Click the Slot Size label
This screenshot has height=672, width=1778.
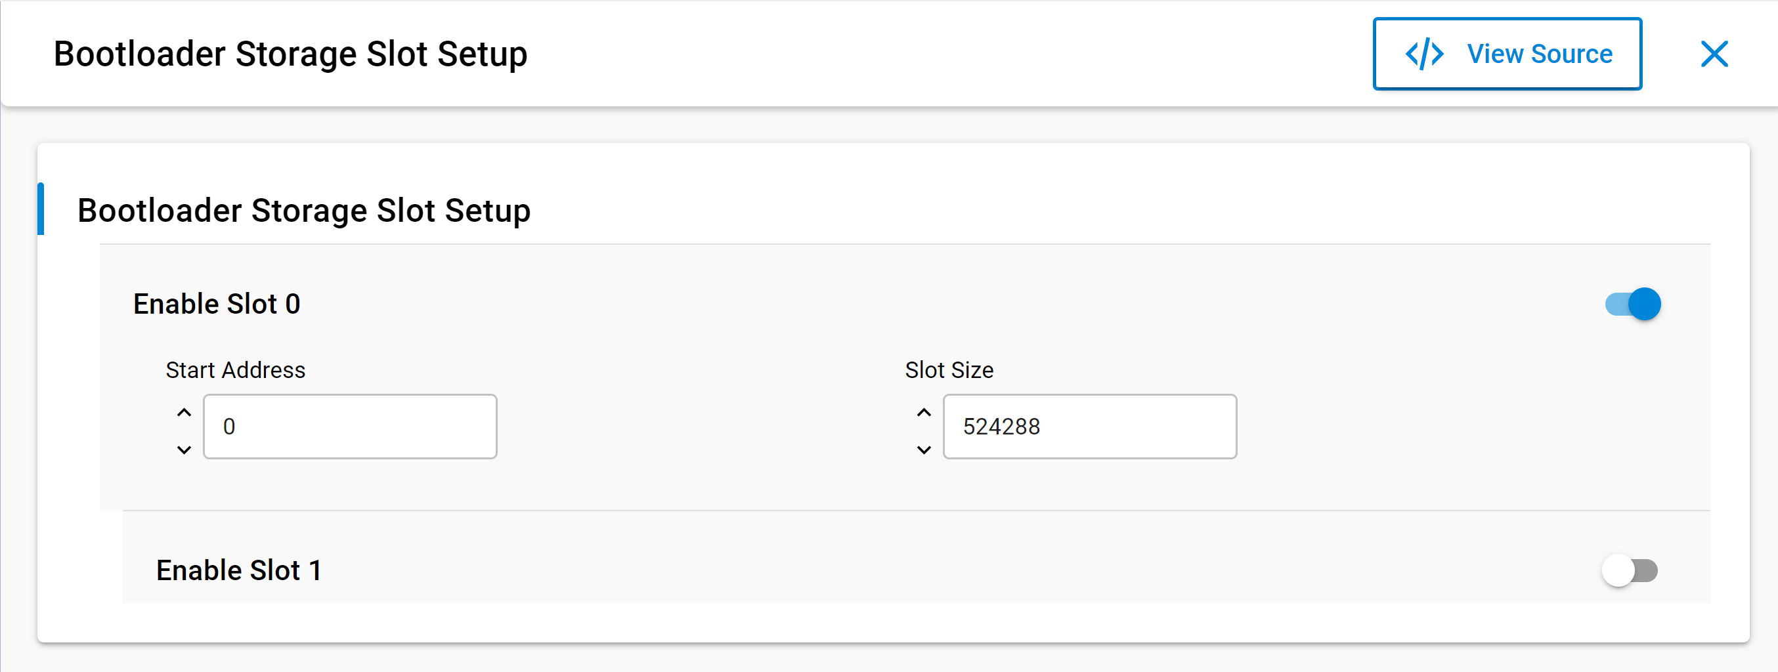point(949,370)
